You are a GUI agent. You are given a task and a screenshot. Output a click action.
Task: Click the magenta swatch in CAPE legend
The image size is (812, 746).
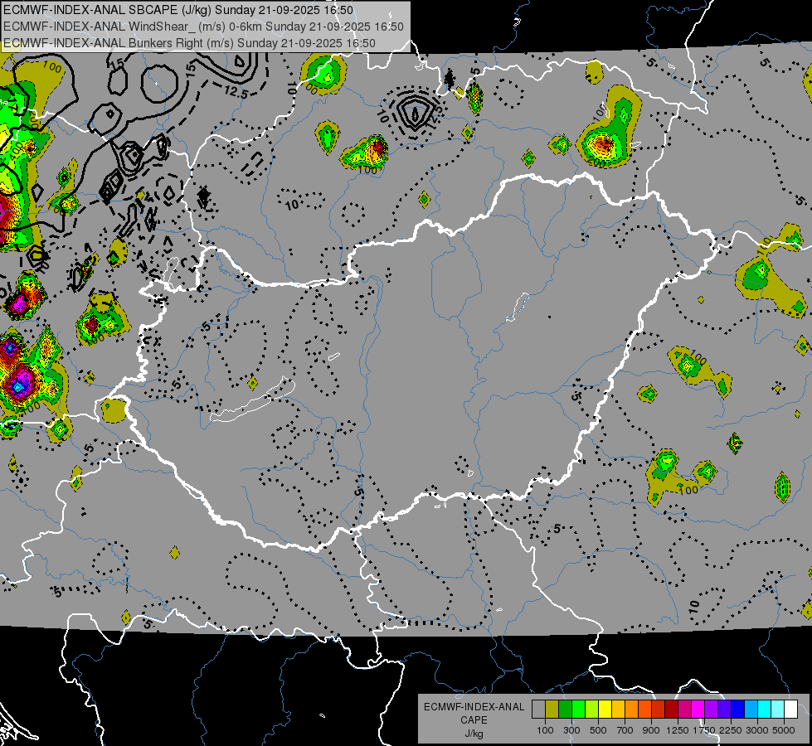(x=698, y=709)
